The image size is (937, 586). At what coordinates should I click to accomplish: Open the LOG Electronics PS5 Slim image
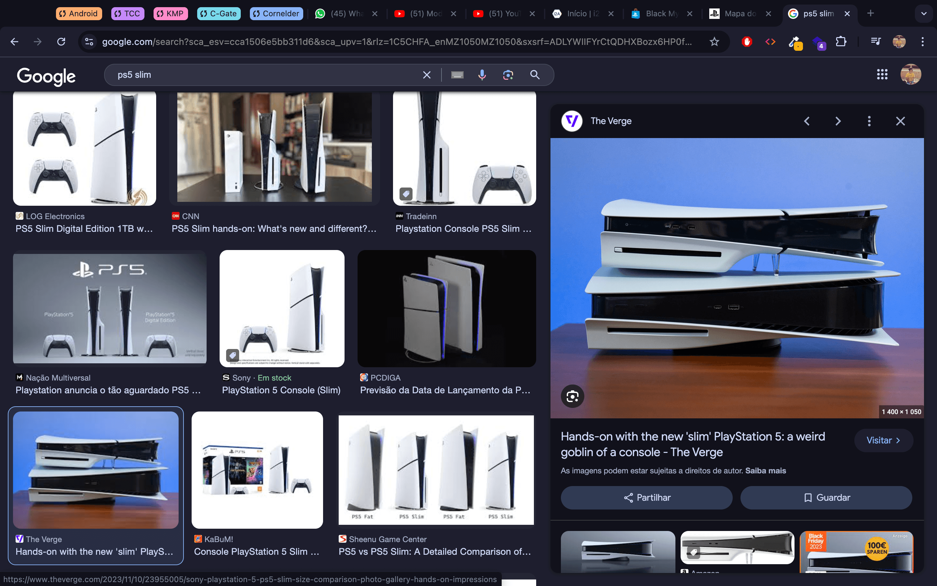click(84, 149)
